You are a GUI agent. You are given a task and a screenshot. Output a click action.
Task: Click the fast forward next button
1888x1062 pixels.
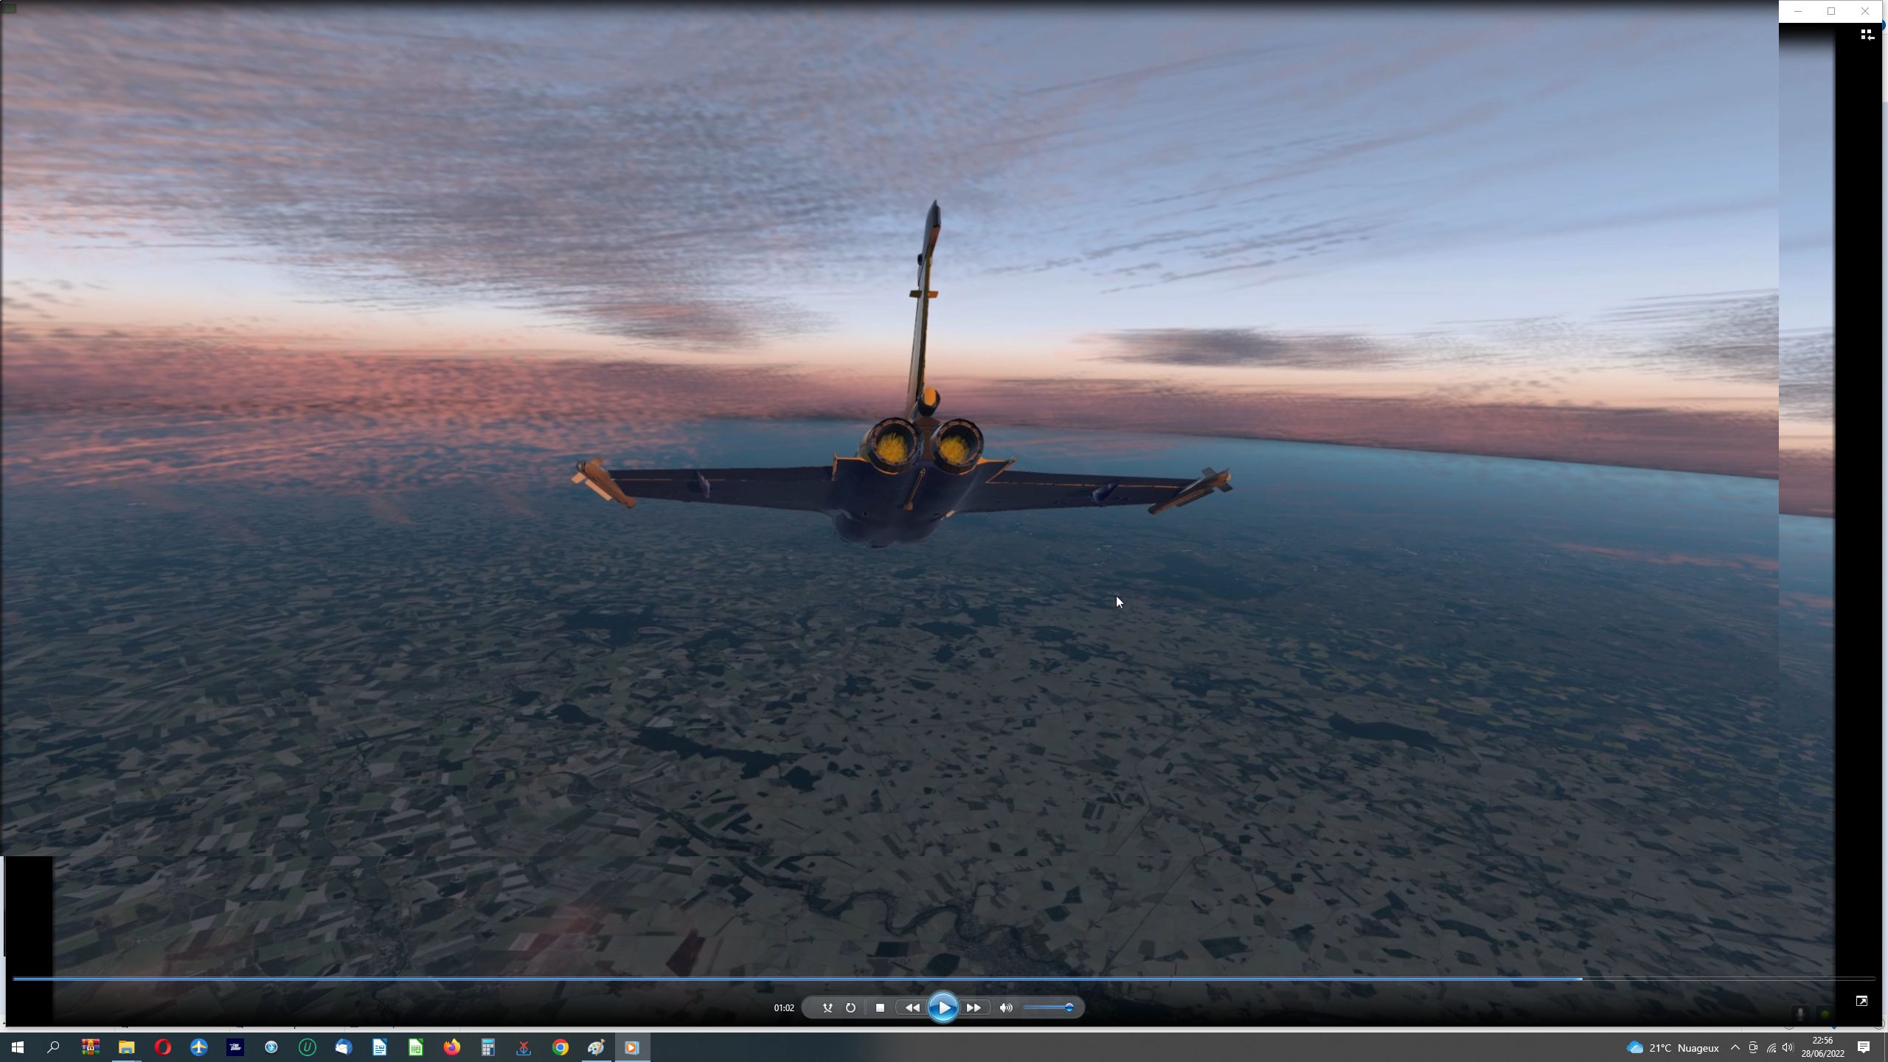(x=974, y=1007)
